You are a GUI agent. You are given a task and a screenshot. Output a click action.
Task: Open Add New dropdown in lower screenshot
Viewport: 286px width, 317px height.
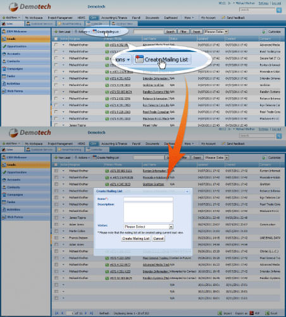tap(11, 144)
